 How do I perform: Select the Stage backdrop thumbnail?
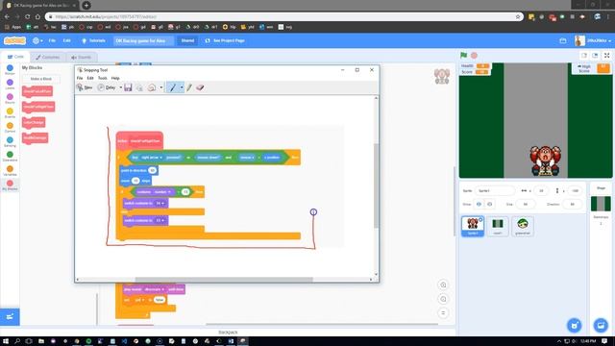tap(601, 204)
